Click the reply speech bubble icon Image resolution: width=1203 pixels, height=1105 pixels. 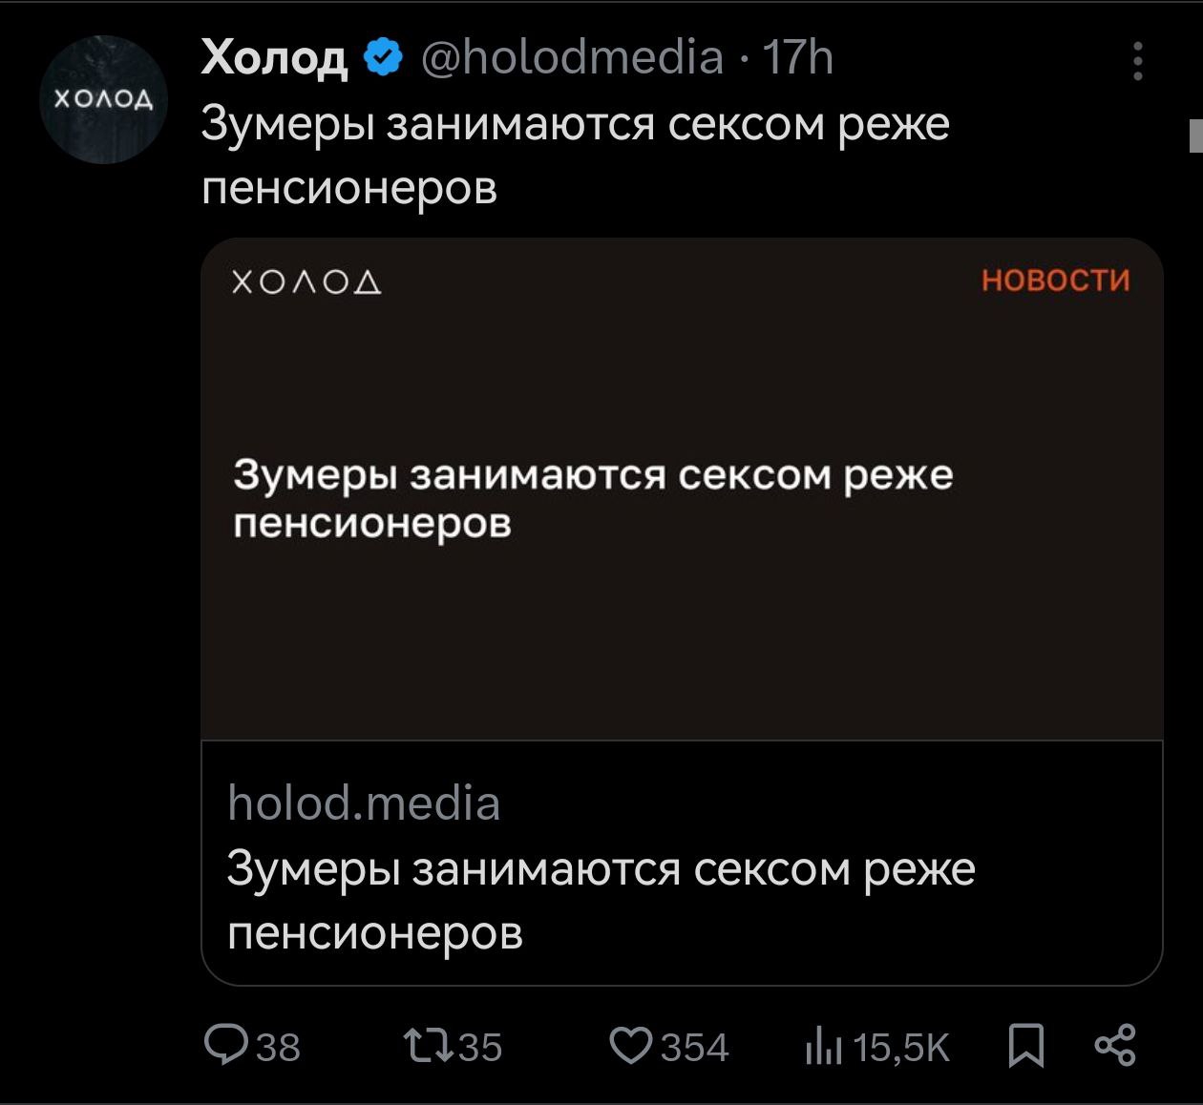click(x=227, y=1045)
